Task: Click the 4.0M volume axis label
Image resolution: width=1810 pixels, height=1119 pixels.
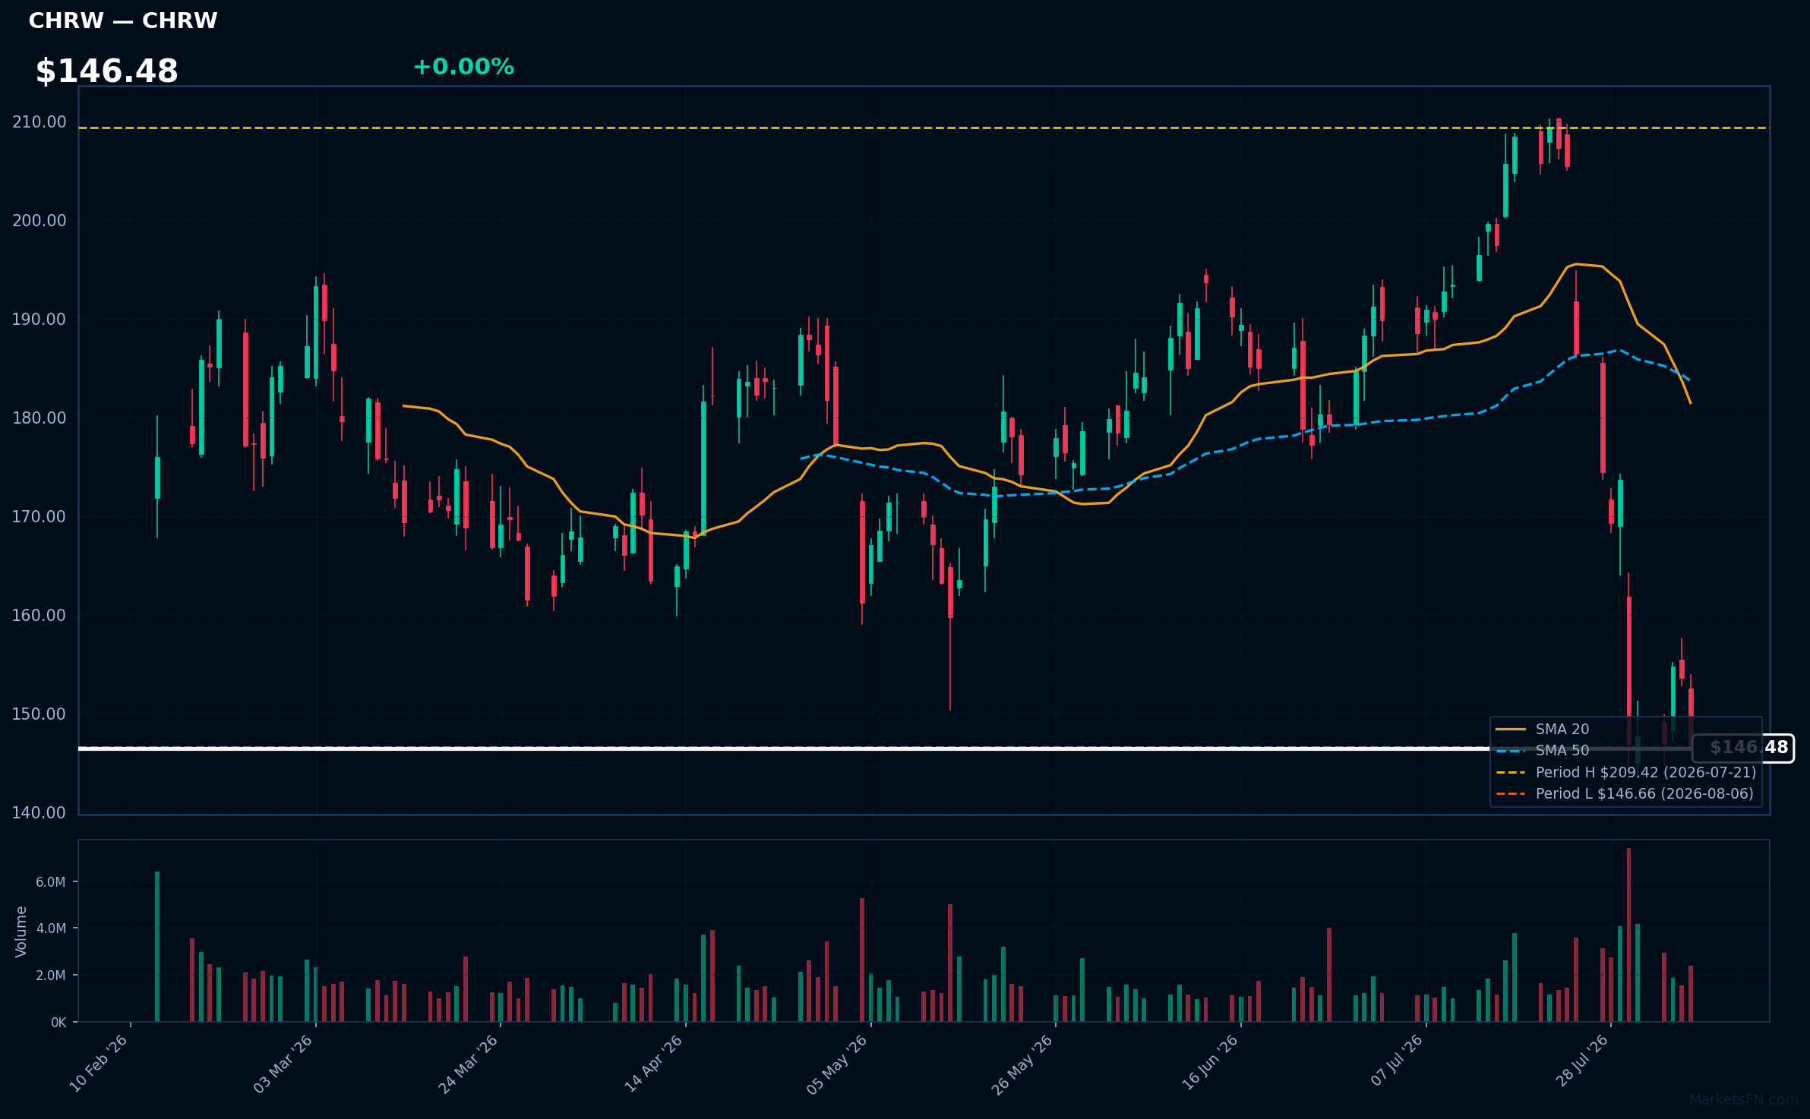Action: pyautogui.click(x=51, y=928)
